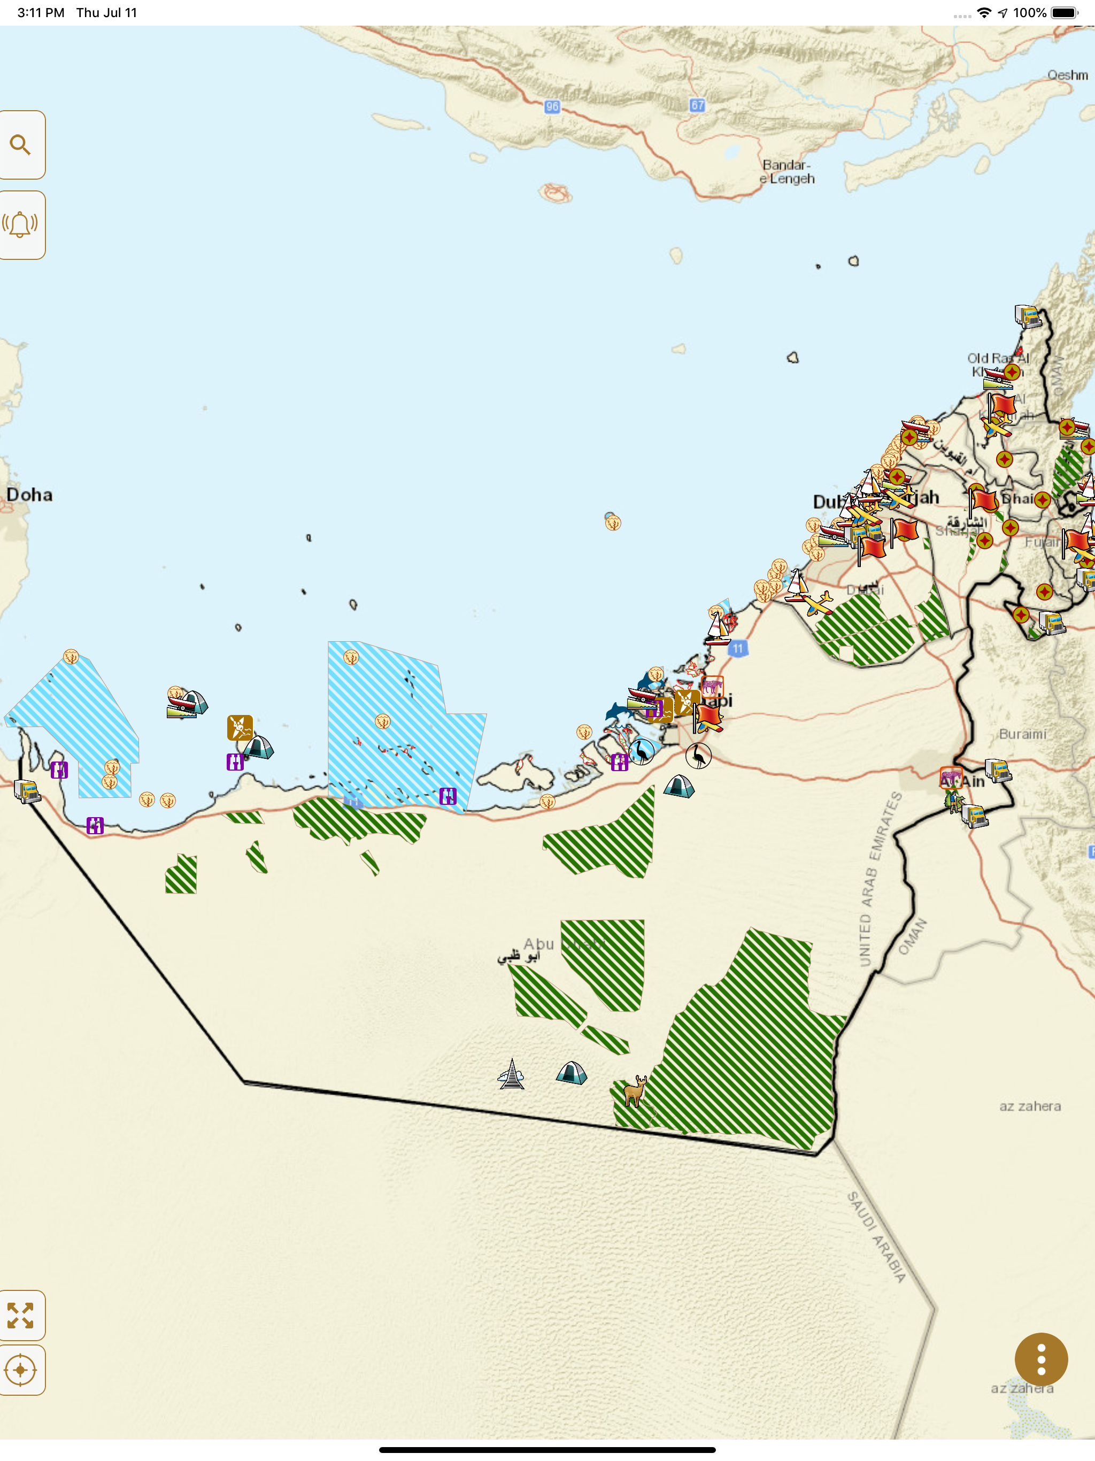The width and height of the screenshot is (1095, 1461).
Task: Tap binoculars icon at central marine zone's corner
Action: (x=448, y=796)
